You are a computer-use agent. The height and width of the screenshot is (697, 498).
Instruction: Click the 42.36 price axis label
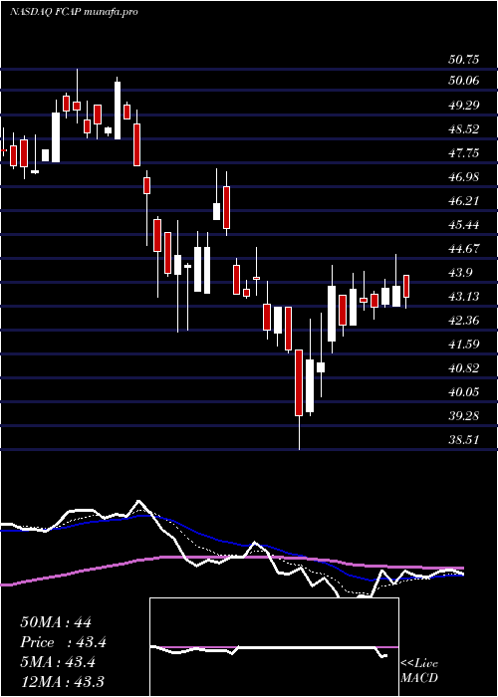(x=463, y=321)
